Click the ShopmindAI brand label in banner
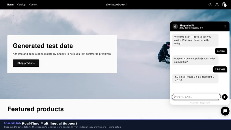This screenshot has height=130, width=231. point(12,123)
